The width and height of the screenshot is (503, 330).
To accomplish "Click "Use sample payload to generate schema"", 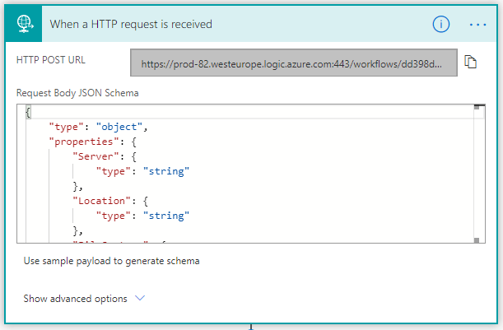I will (112, 261).
